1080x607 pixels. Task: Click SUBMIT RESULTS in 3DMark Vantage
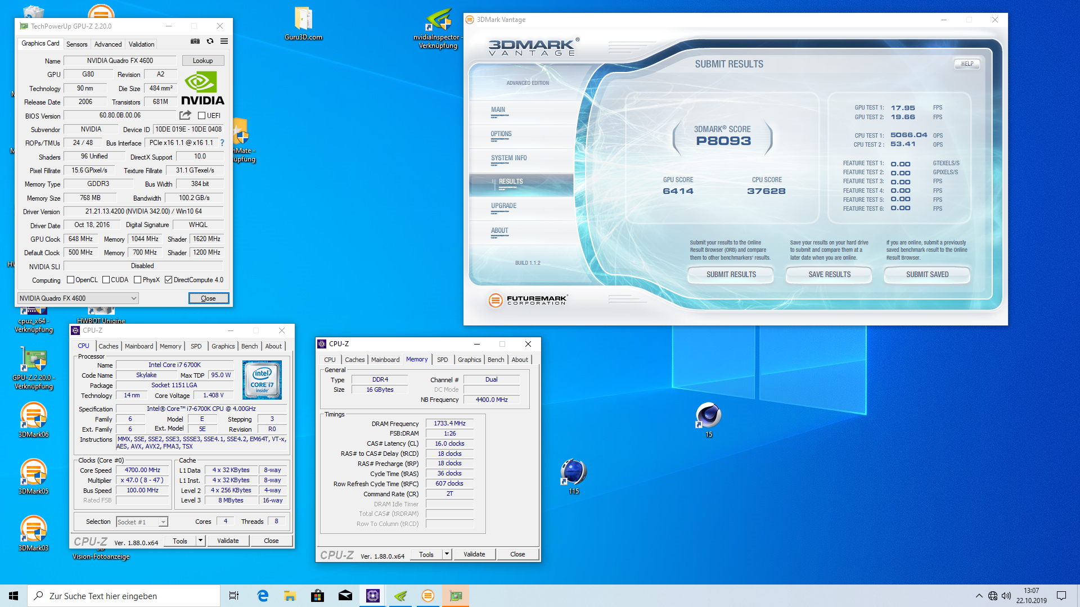coord(731,275)
